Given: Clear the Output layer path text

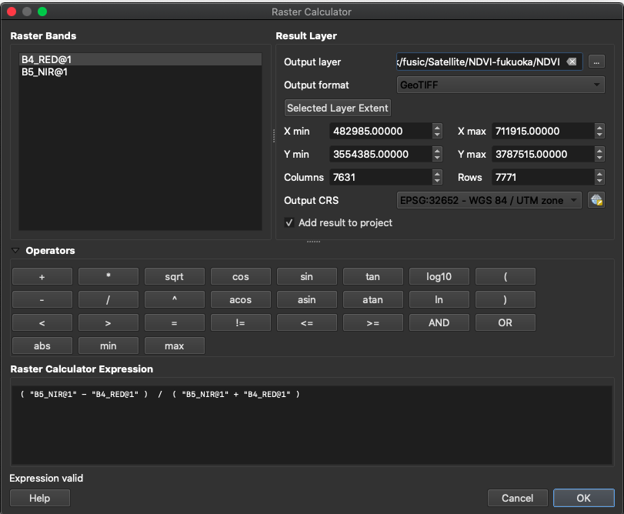Looking at the screenshot, I should tap(572, 62).
